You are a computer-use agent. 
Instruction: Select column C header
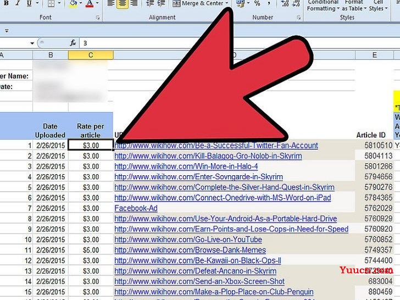[x=91, y=55]
